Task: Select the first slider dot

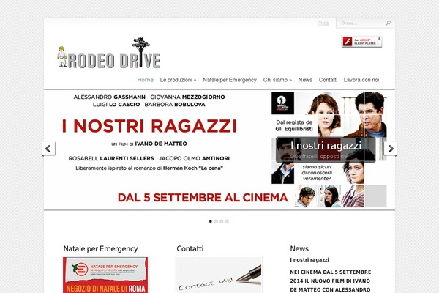Action: (211, 221)
